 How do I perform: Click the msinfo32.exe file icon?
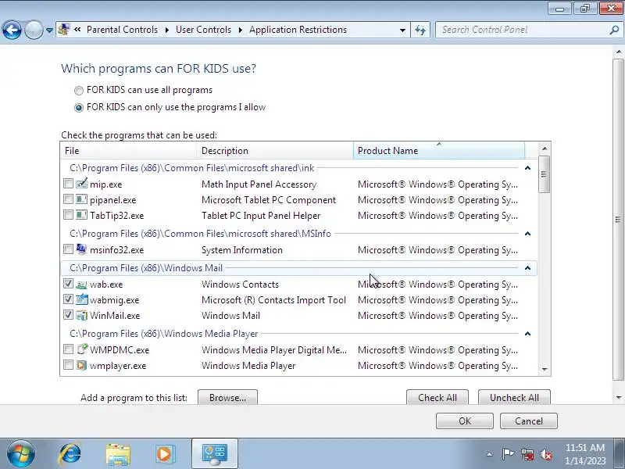click(x=81, y=249)
